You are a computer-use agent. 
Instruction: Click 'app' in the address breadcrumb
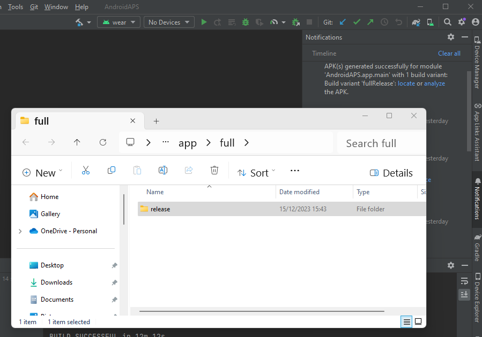[188, 143]
